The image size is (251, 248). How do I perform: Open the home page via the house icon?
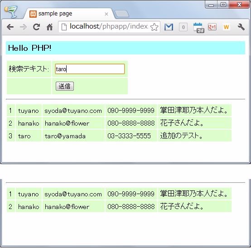tap(50, 27)
